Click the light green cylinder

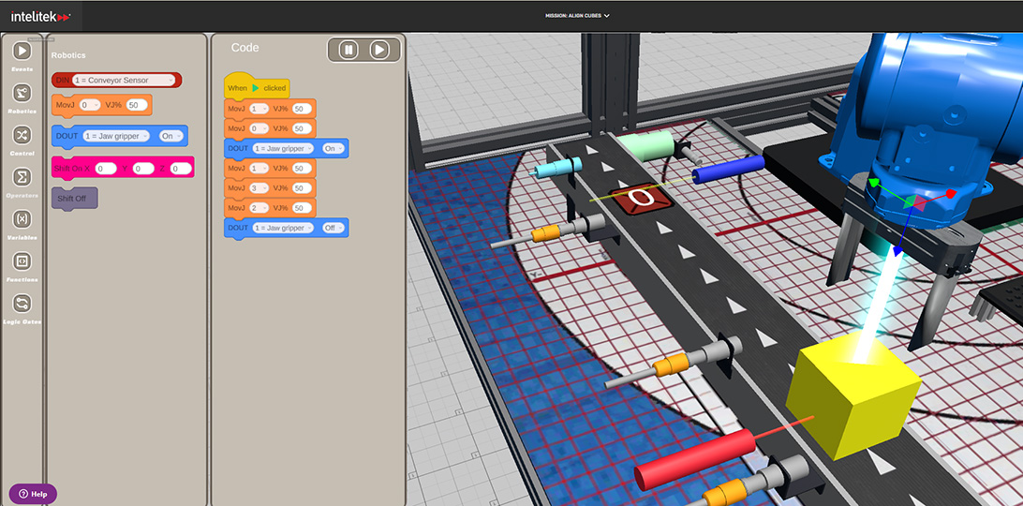[x=645, y=145]
